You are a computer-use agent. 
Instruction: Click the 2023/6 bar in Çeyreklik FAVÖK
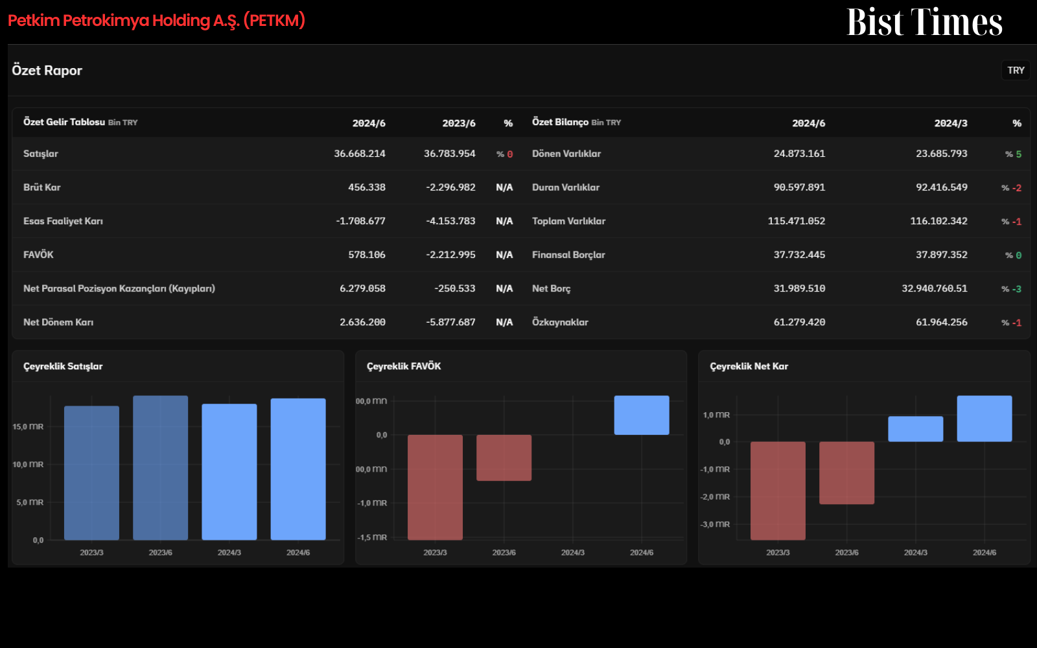[504, 457]
